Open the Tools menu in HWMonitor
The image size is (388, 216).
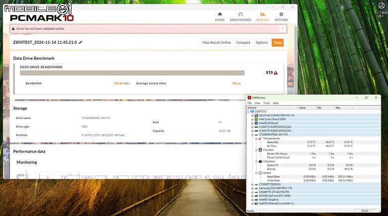pos(267,103)
